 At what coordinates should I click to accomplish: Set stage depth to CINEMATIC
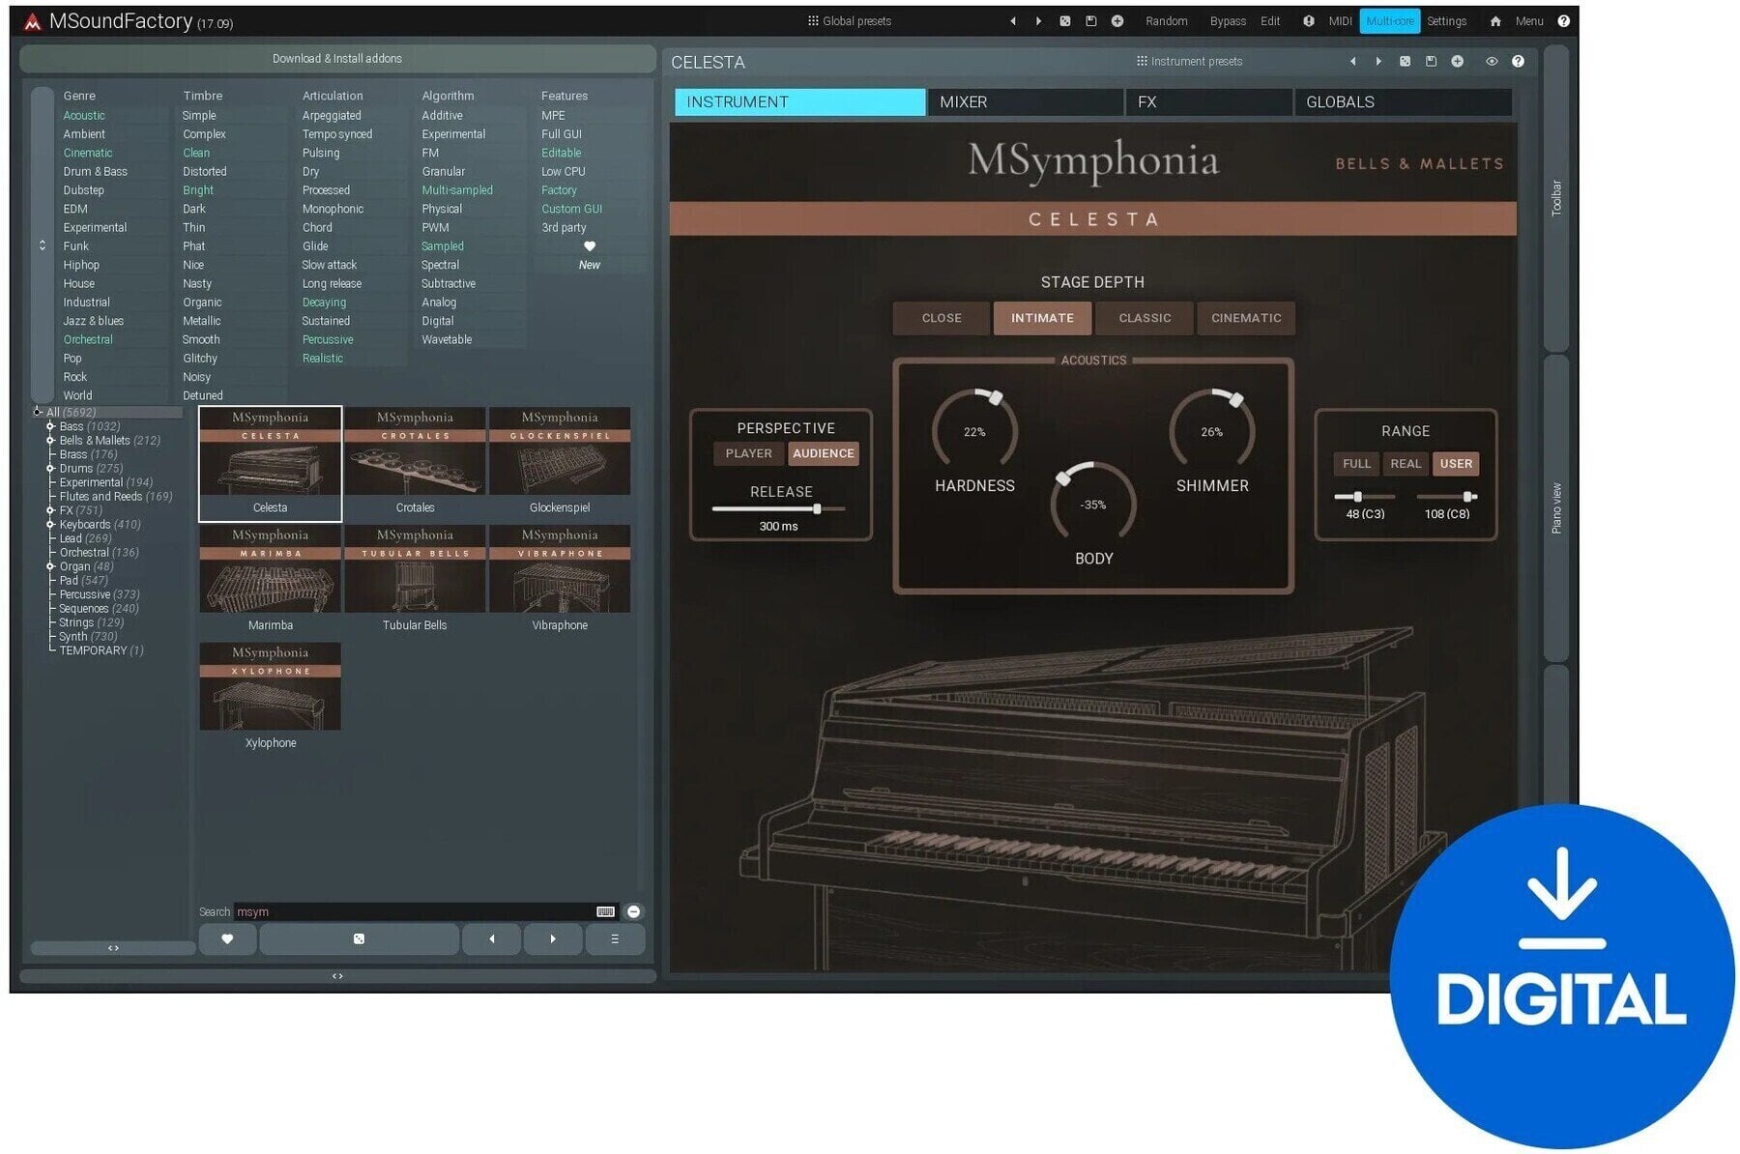coord(1246,318)
